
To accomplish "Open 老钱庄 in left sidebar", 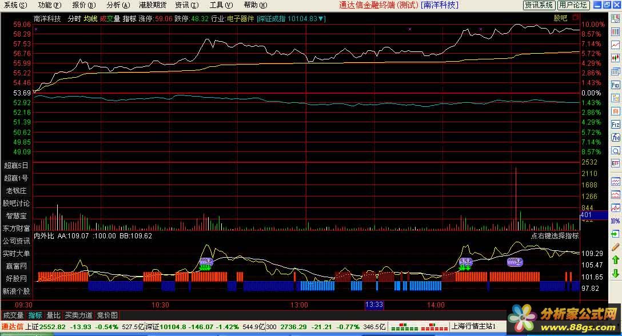I will click(x=16, y=191).
